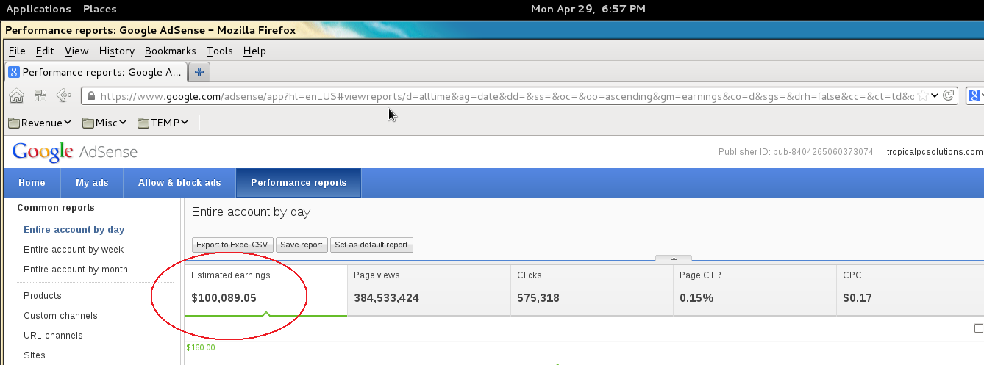Open the Edit menu
Screen dimensions: 984x365
[x=45, y=51]
